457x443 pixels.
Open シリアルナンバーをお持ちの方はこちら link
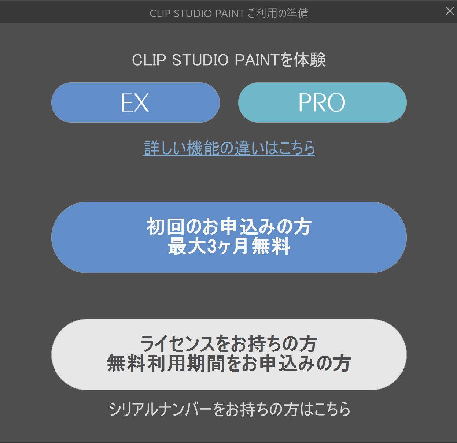230,409
